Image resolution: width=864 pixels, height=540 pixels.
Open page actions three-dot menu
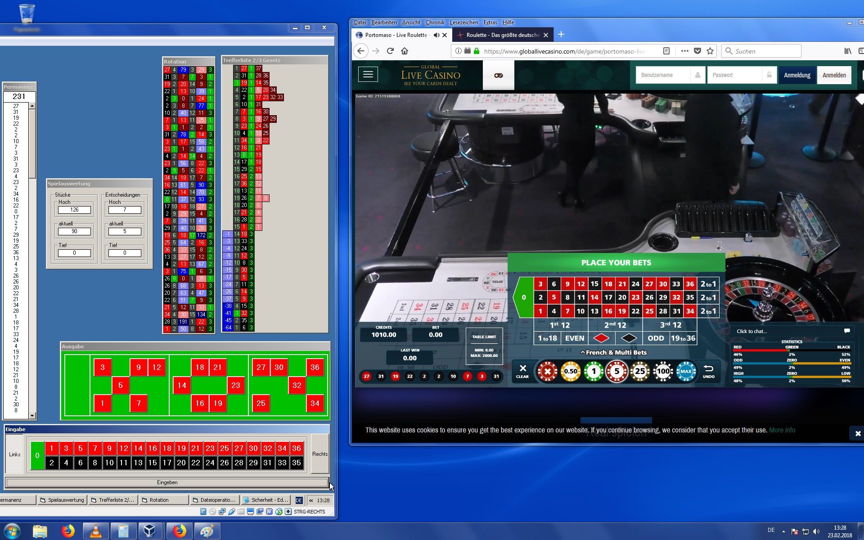(x=684, y=51)
